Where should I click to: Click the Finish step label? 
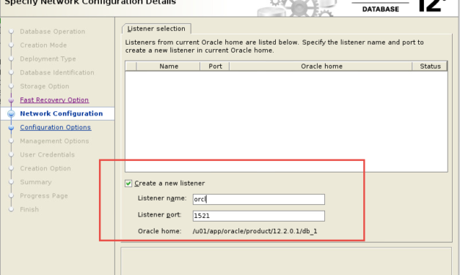click(29, 209)
